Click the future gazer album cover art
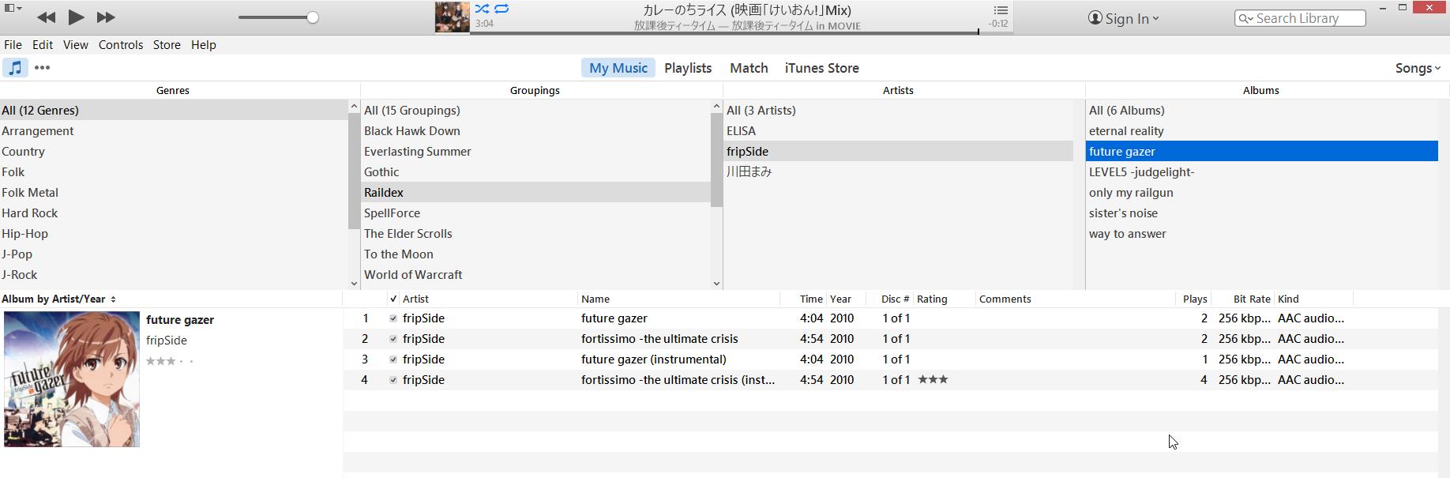 pos(72,379)
